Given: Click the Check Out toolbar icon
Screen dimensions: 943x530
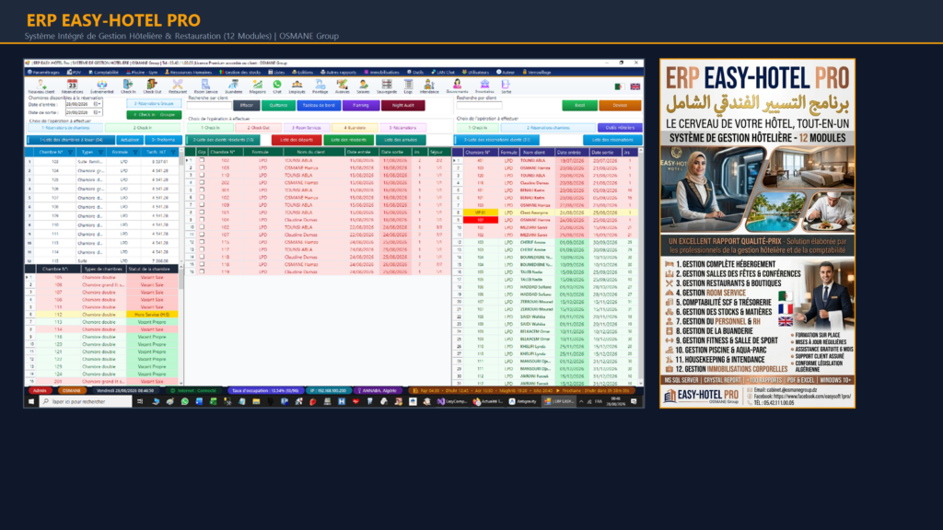Looking at the screenshot, I should (x=152, y=86).
